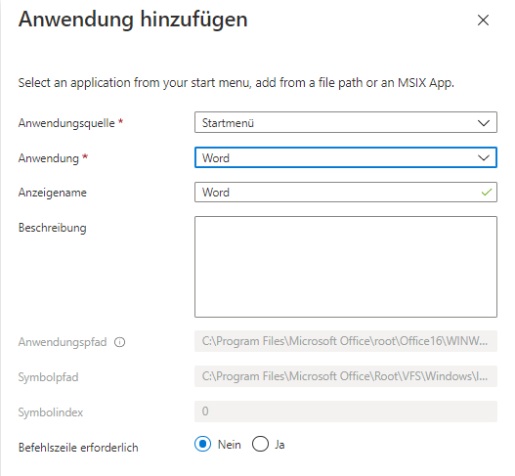Choose the Ja label text option
Screen dimensions: 515x476
point(279,445)
